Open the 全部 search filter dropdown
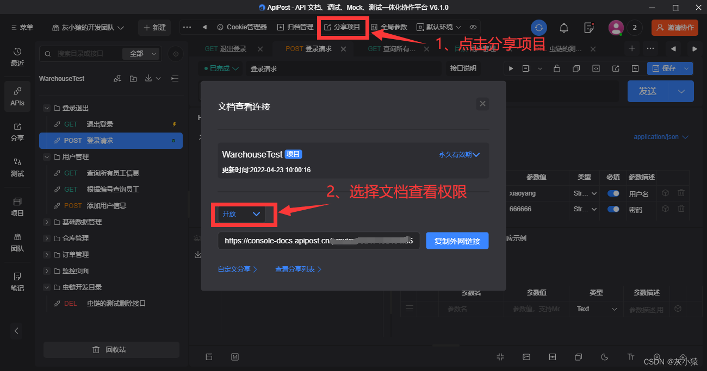Screen dimensions: 707x371 click(x=141, y=53)
